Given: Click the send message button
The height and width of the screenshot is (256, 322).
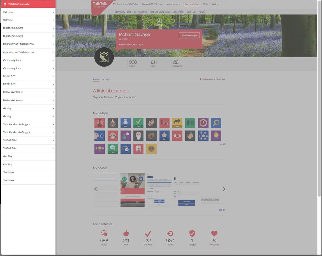Looking at the screenshot, I should pyautogui.click(x=189, y=35).
